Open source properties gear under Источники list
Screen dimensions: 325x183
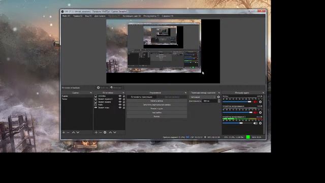[105, 132]
